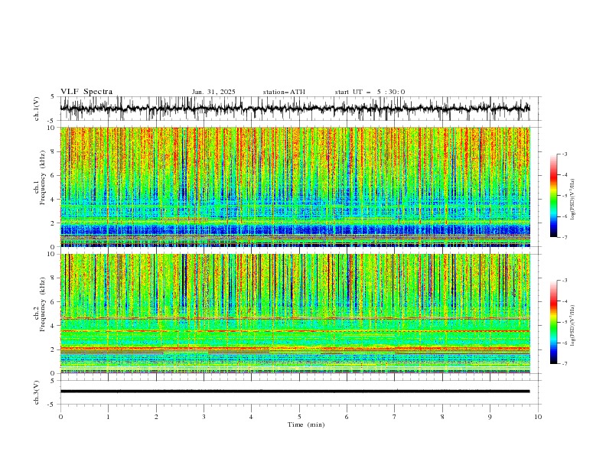This screenshot has height=468, width=606.
Task: Select the "Jan. 31, 2025" date text
Action: pos(213,92)
